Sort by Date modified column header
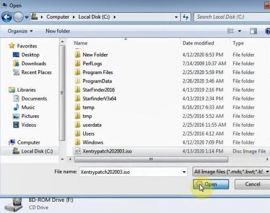This screenshot has width=270, height=213. click(x=198, y=43)
